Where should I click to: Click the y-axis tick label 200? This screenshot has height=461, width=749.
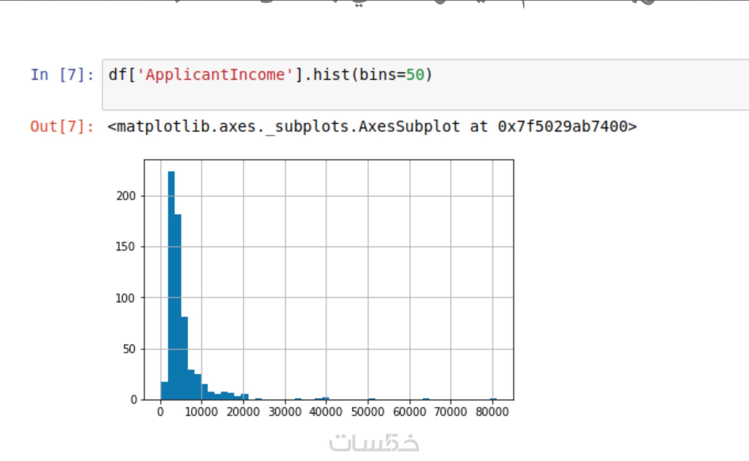click(126, 196)
